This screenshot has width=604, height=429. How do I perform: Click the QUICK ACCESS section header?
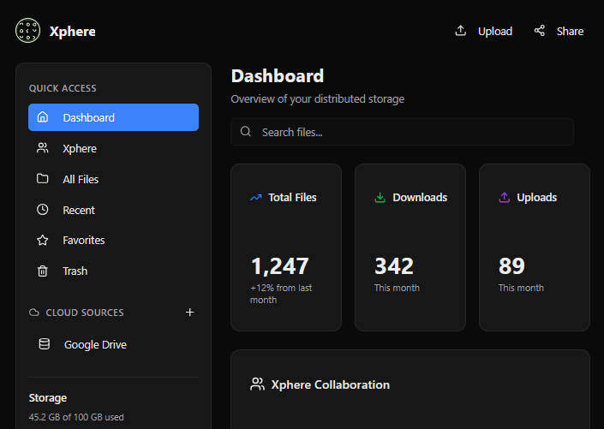63,88
